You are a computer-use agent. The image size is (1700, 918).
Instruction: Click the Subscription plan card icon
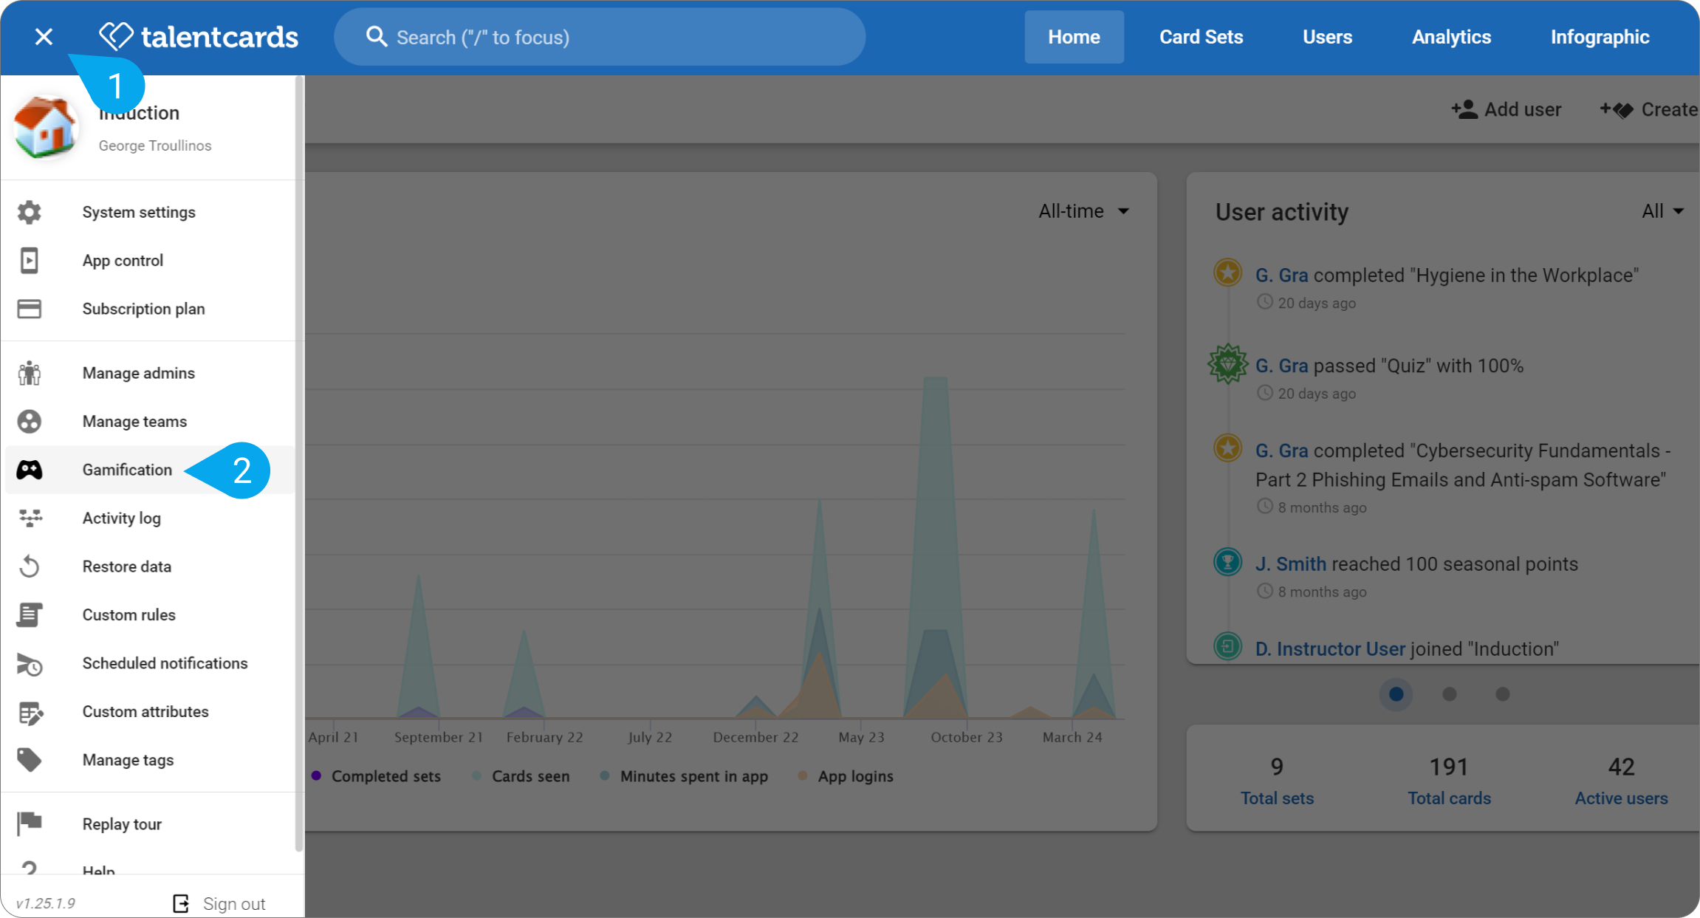click(30, 309)
